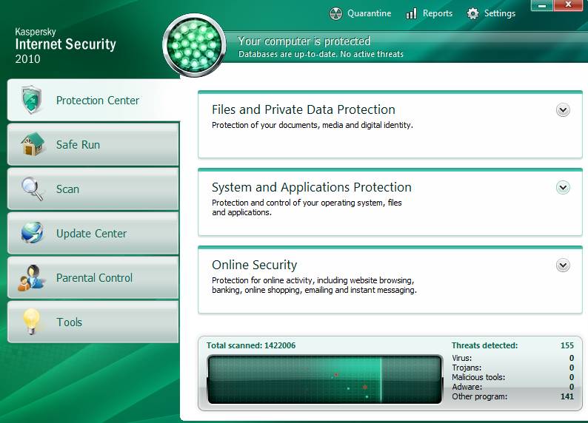Click the Parental Control people icon
588x423 pixels.
[31, 277]
